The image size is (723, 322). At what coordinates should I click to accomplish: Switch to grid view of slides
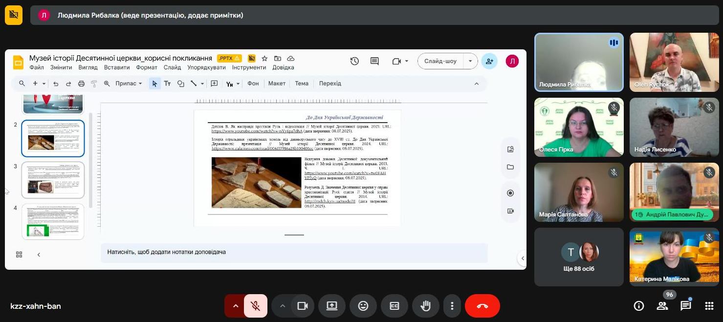pos(19,255)
